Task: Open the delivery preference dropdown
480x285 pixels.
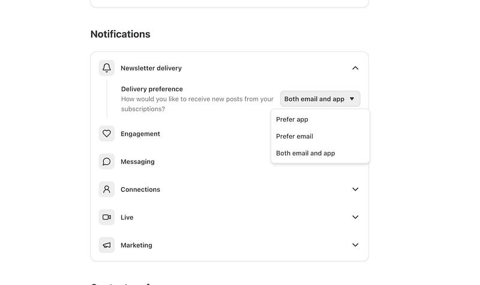Action: [320, 99]
